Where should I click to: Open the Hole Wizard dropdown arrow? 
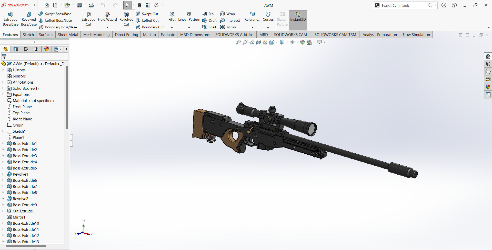pyautogui.click(x=107, y=28)
